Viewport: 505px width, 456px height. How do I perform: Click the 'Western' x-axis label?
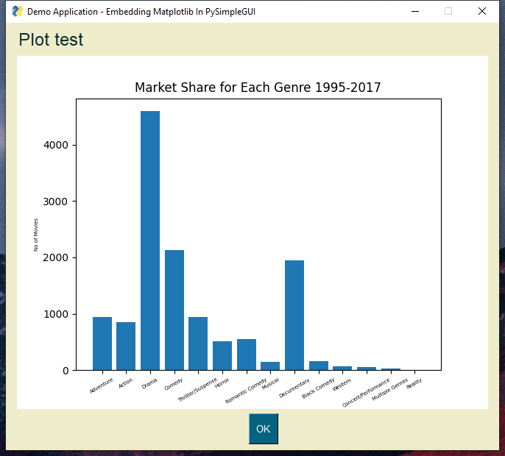coord(342,384)
